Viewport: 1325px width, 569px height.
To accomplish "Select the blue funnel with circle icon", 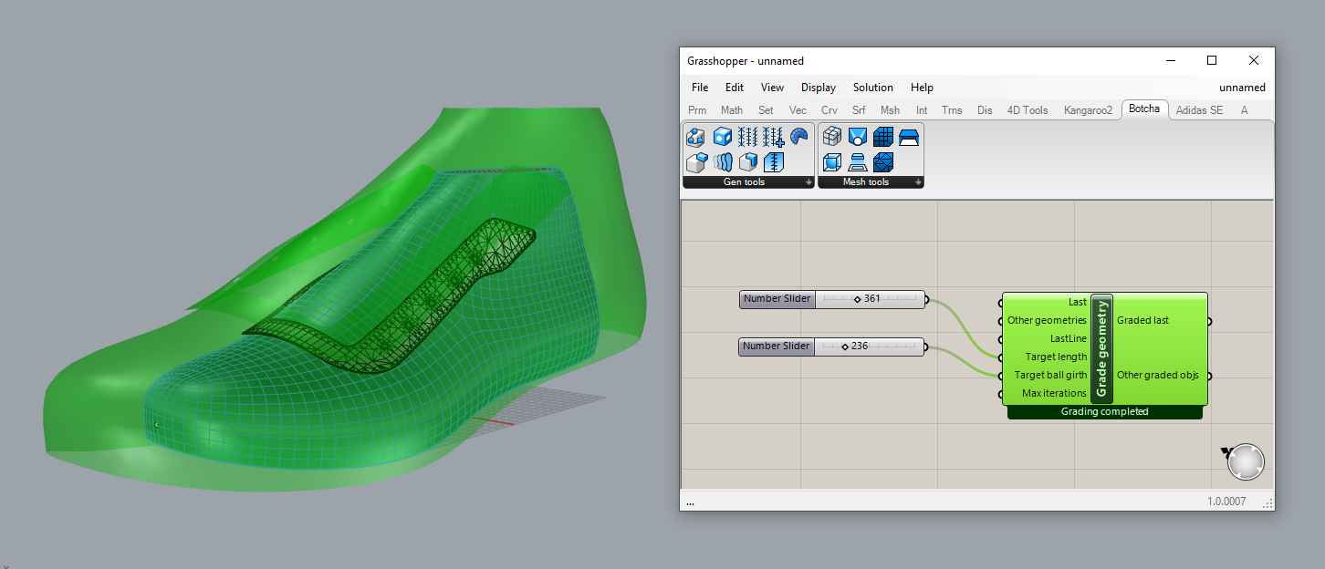I will pyautogui.click(x=857, y=137).
